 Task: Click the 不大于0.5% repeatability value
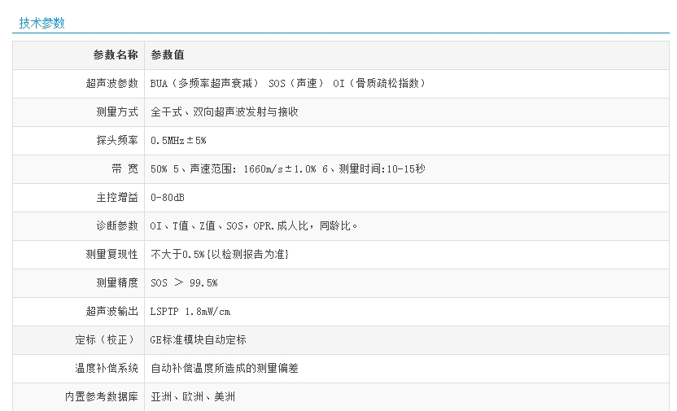(x=220, y=254)
